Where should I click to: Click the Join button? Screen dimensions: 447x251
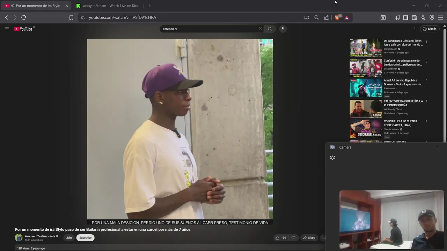coord(69,238)
